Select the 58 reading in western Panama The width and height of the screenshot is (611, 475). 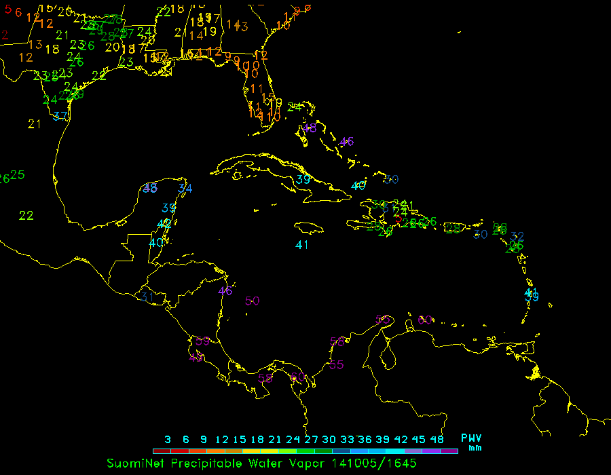click(265, 379)
